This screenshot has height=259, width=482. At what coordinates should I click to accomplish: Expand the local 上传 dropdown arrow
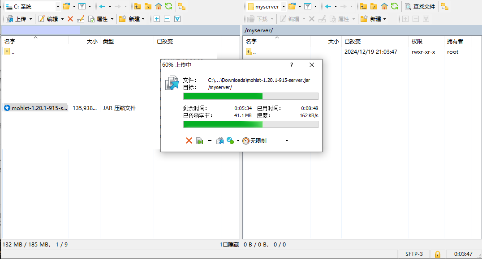coord(30,19)
